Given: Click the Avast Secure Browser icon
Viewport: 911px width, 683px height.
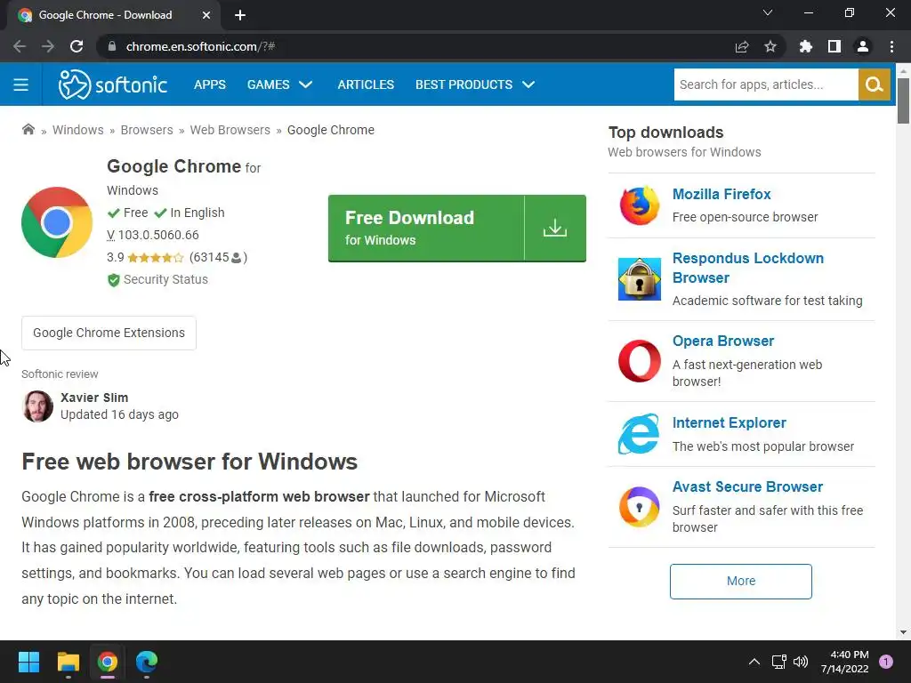Looking at the screenshot, I should [x=639, y=506].
